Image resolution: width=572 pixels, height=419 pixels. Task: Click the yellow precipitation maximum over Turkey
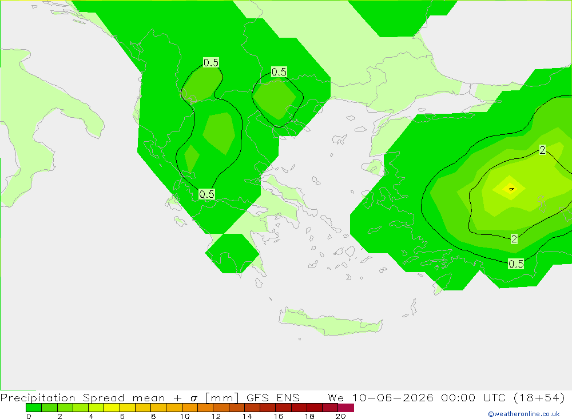coord(510,189)
